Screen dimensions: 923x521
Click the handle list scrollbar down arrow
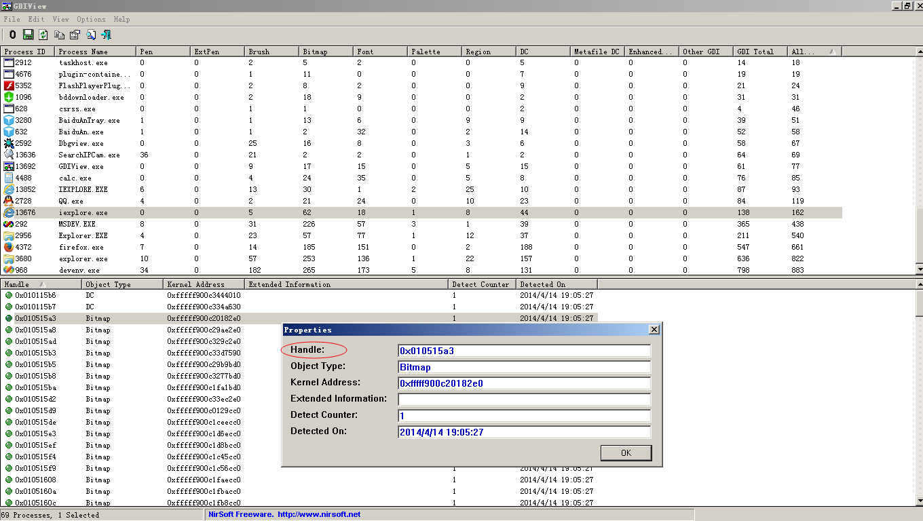point(919,501)
